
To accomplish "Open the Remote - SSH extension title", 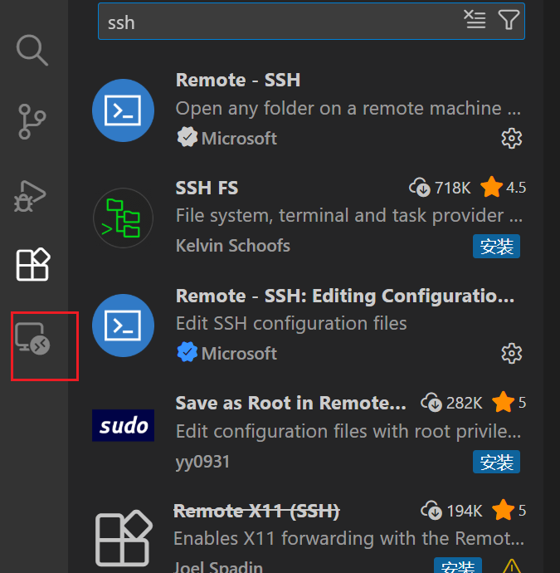I will [238, 80].
